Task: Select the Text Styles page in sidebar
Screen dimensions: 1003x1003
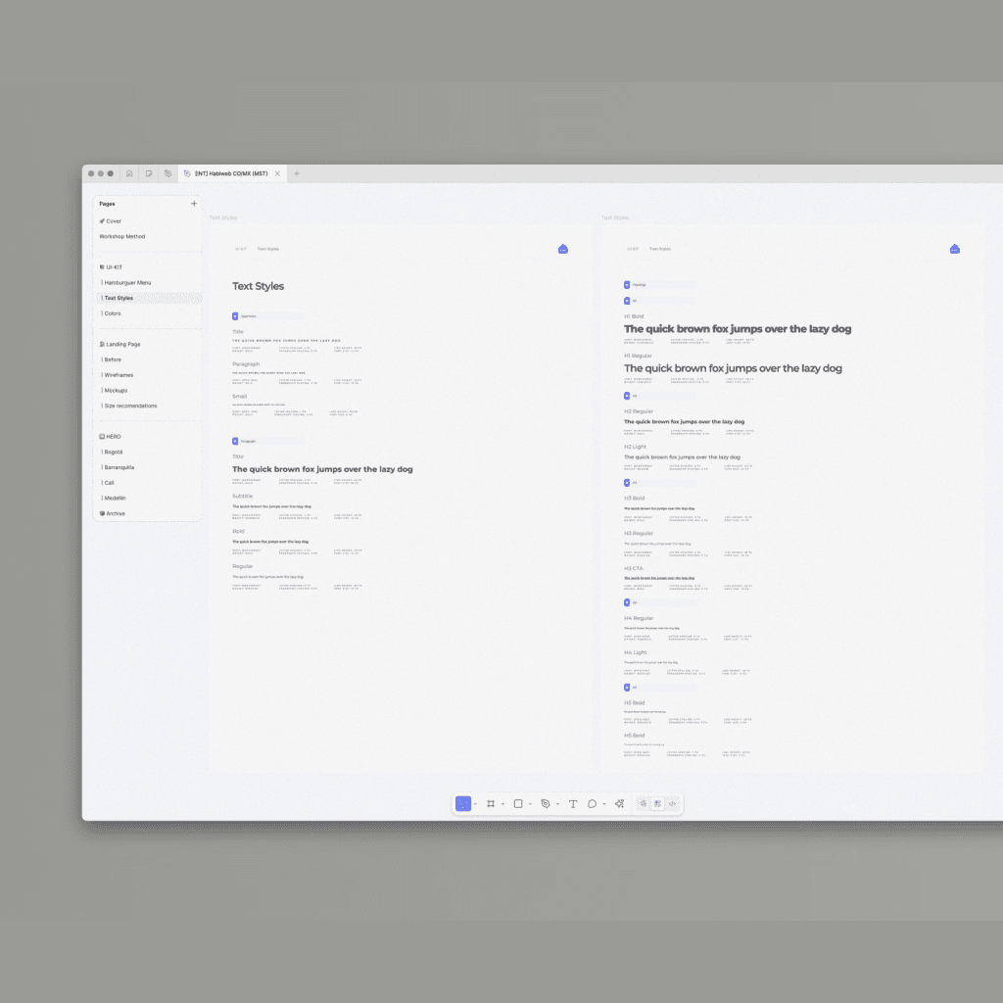Action: [x=148, y=298]
